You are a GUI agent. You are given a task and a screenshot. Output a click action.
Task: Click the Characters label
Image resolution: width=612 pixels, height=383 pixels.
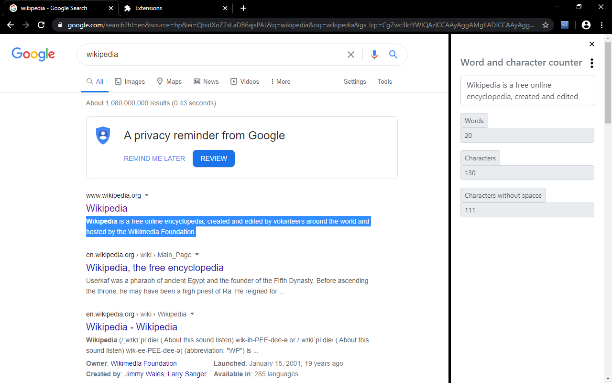click(x=480, y=158)
